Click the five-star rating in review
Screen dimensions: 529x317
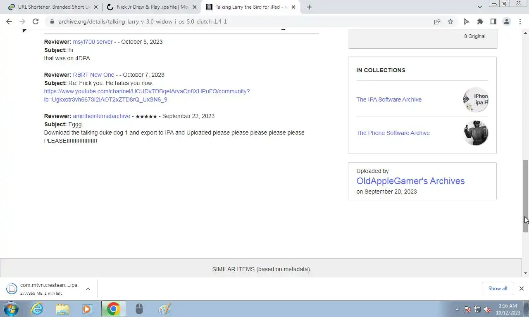point(146,116)
